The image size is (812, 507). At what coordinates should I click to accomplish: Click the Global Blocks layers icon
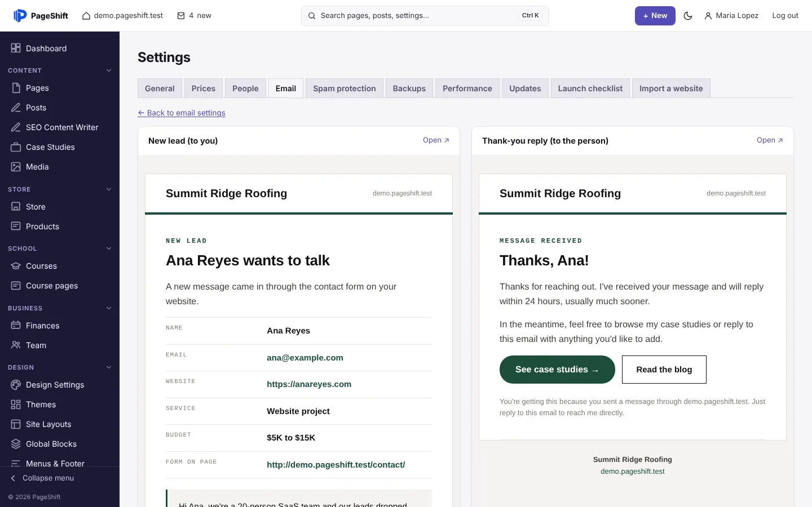[16, 444]
